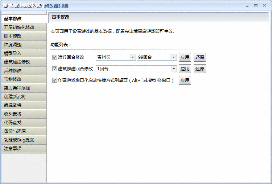Apply the 建筑修建回合修改 setting
The width and height of the screenshot is (272, 184).
point(185,69)
